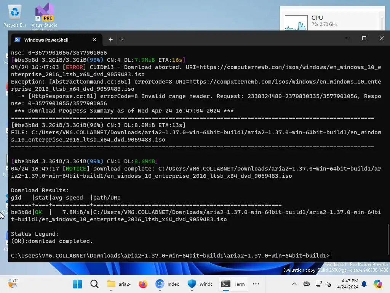Viewport: 390px width, 293px height.
Task: Switch to aria2- File Explorer window
Action: 119,284
